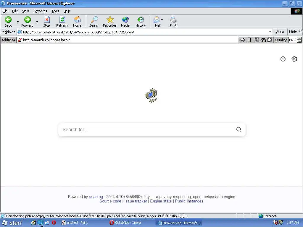This screenshot has width=303, height=227.
Task: Open the Public instances link
Action: pyautogui.click(x=189, y=201)
